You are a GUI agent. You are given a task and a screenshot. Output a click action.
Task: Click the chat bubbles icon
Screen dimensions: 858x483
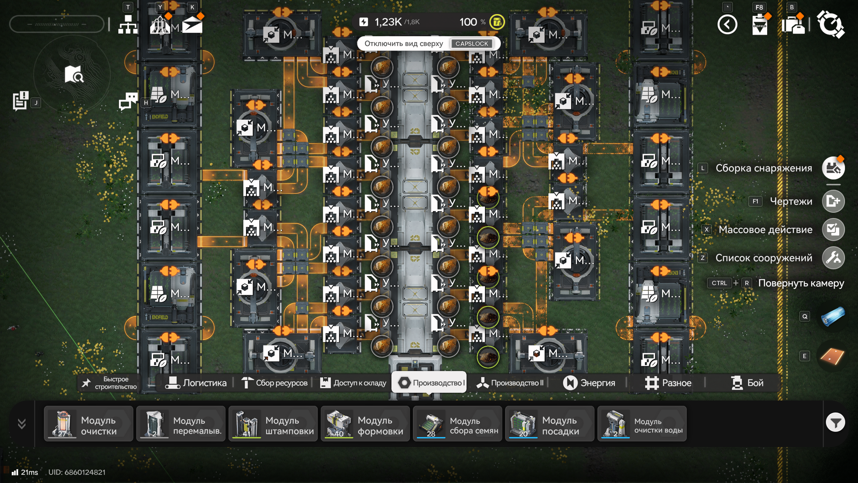pyautogui.click(x=128, y=101)
